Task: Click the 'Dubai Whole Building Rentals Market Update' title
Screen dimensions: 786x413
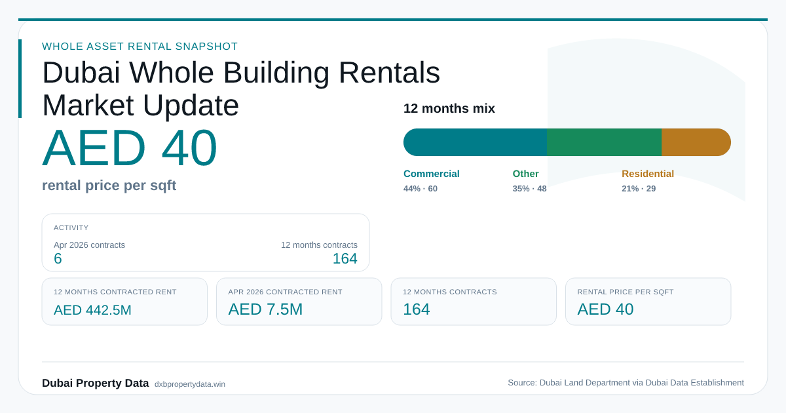Action: coord(241,88)
